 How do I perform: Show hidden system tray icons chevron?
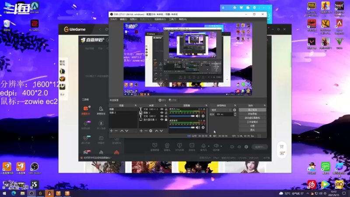point(308,193)
